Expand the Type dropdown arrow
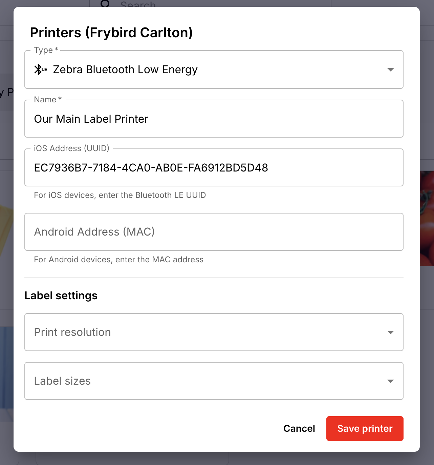434x465 pixels. 391,69
